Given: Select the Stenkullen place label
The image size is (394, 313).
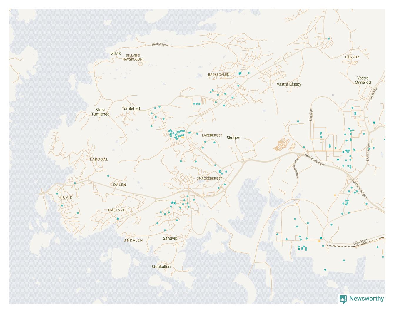Looking at the screenshot, I should (161, 267).
